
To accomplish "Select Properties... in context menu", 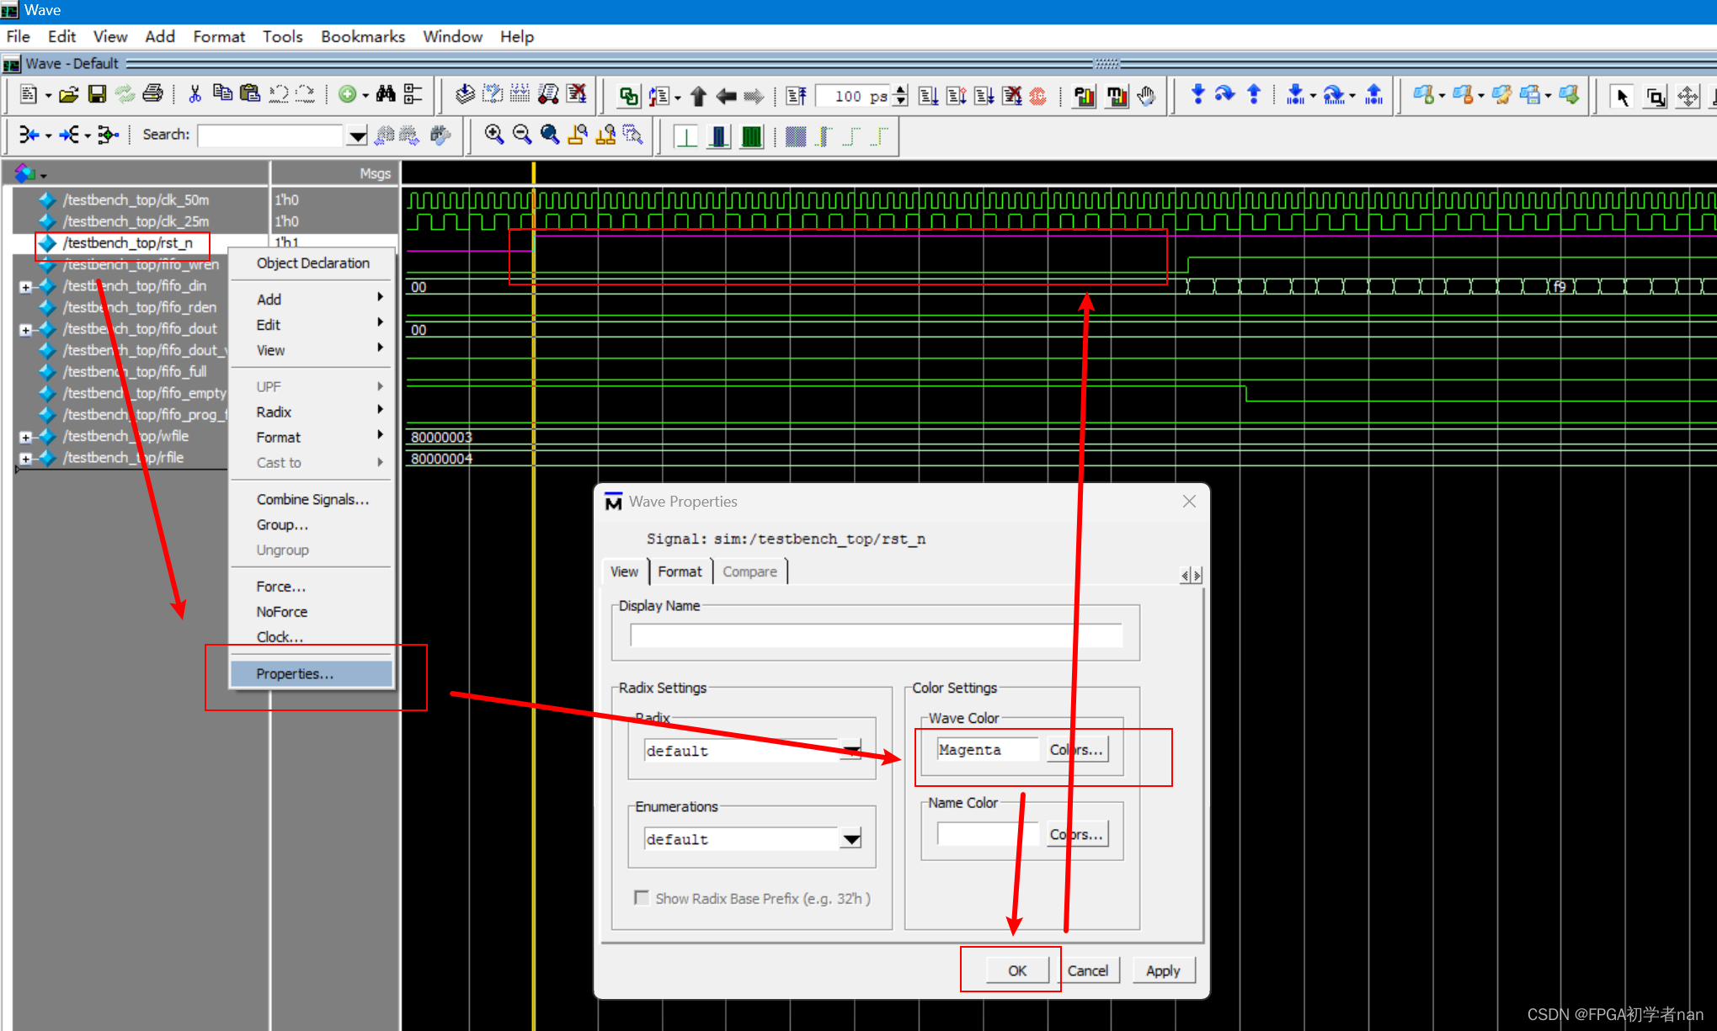I will coord(295,673).
